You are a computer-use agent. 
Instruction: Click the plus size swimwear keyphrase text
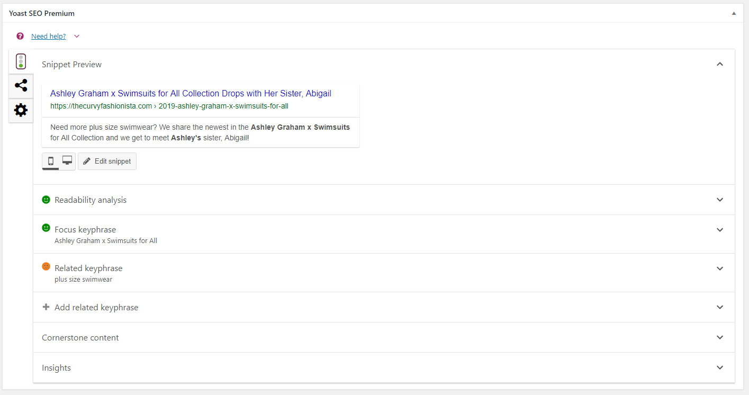tap(83, 280)
